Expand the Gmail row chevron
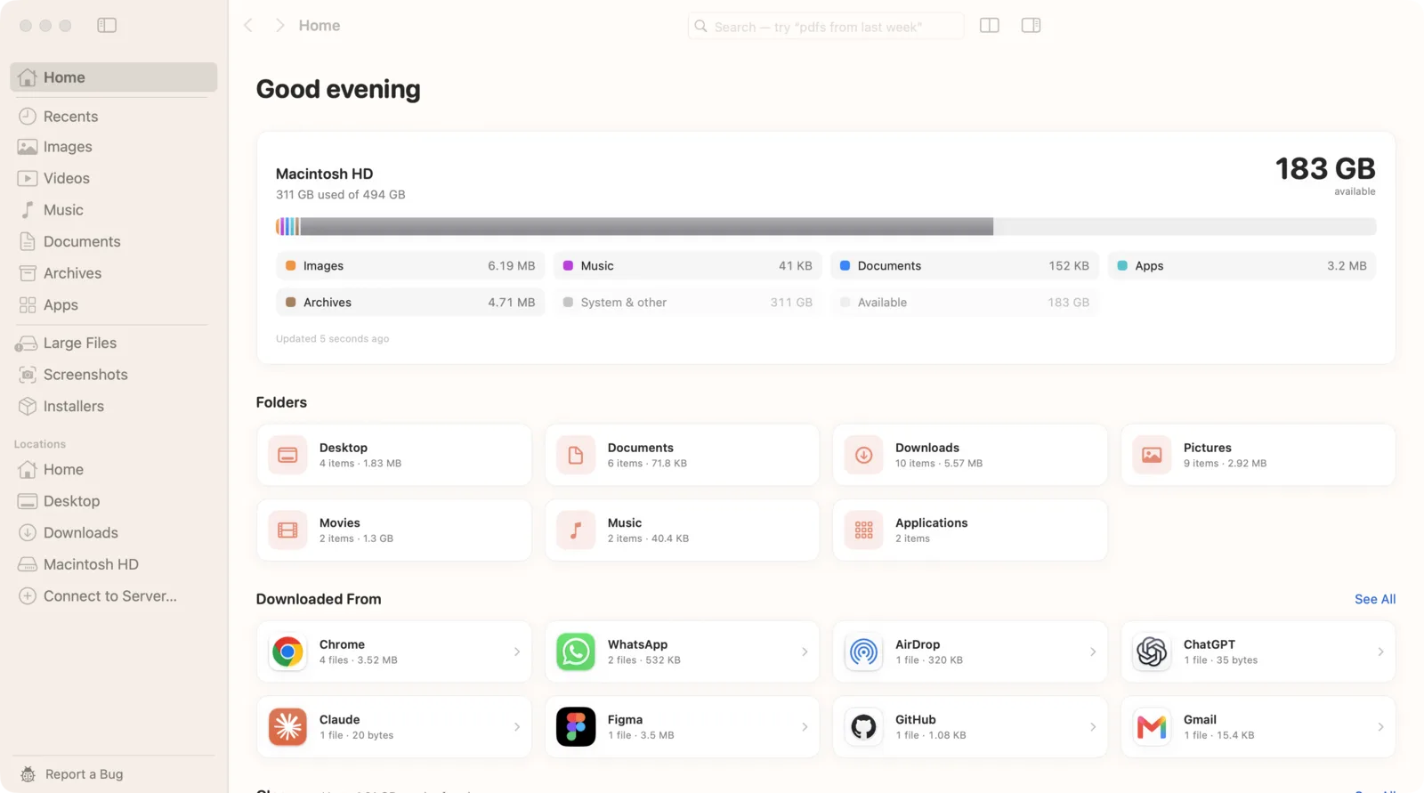Viewport: 1424px width, 793px height. (1380, 727)
